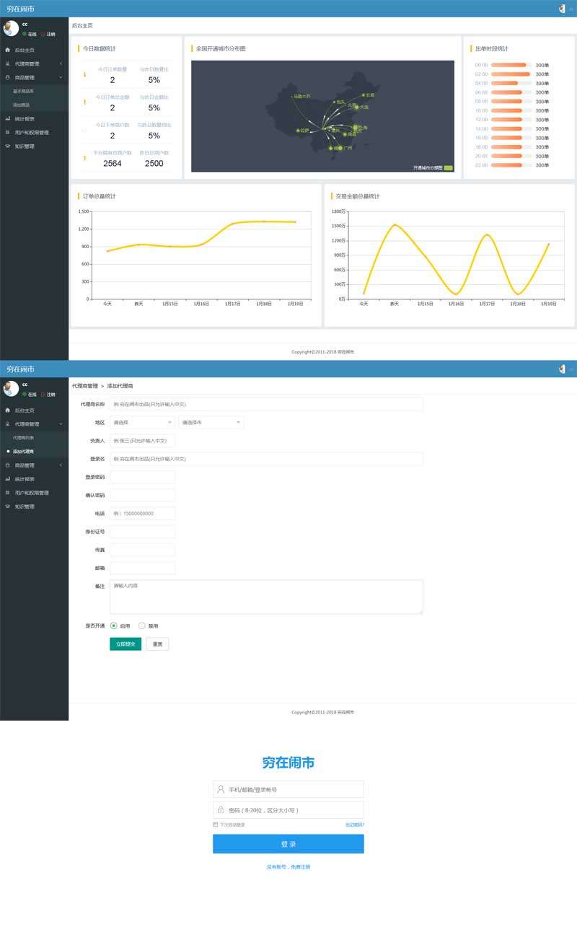Click the 00:00 orange progress bar
577x927 pixels.
pyautogui.click(x=508, y=65)
